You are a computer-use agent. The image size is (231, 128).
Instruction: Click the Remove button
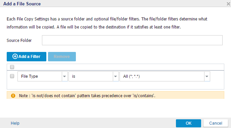(62, 57)
